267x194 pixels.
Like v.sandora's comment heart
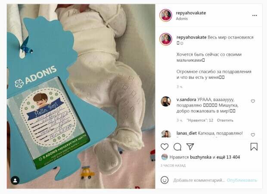coord(253,101)
